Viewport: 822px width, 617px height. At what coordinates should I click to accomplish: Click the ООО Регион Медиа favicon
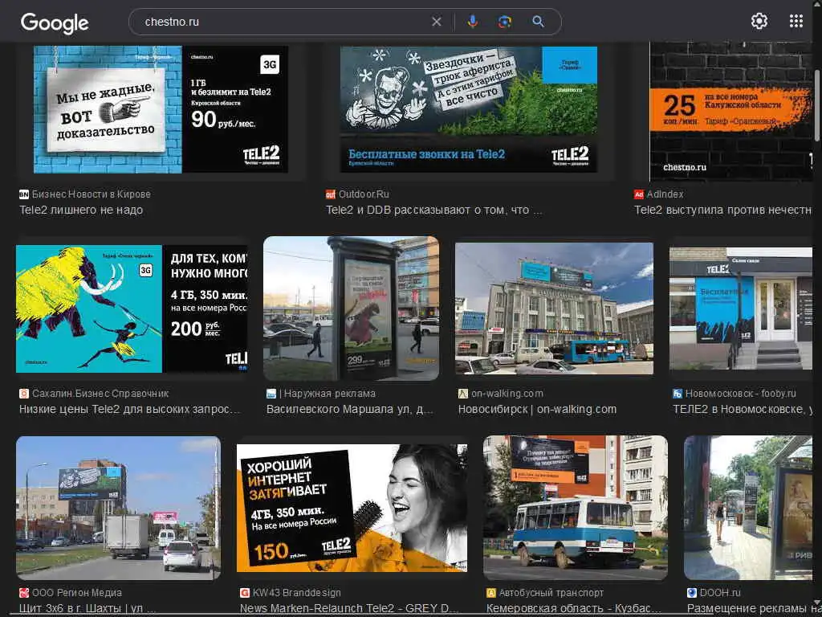pyautogui.click(x=23, y=593)
